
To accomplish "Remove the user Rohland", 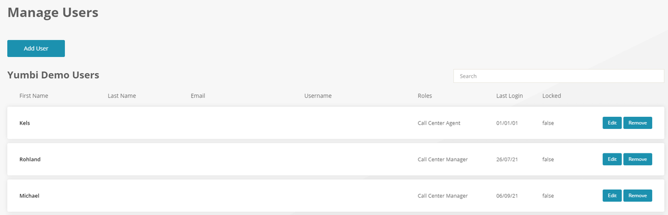I will pyautogui.click(x=638, y=159).
